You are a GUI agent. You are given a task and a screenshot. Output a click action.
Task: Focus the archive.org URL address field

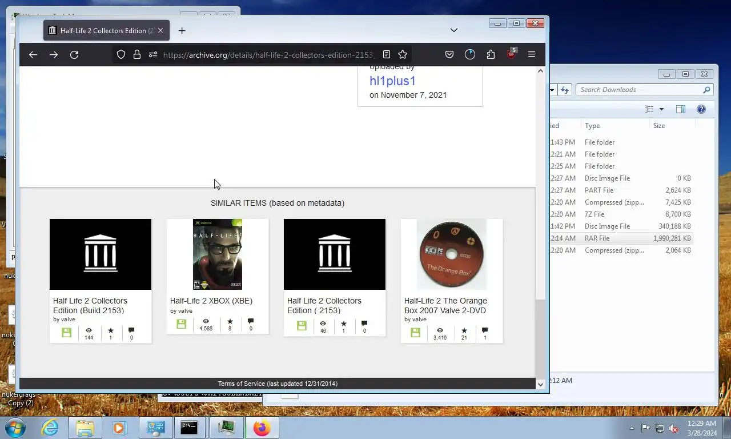point(268,55)
